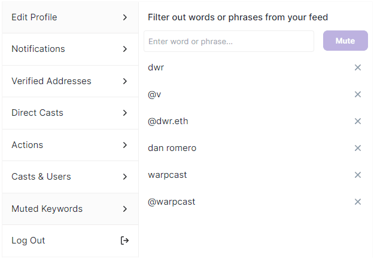Focus the 'Enter word or phrase' field
Image resolution: width=374 pixels, height=259 pixels.
[x=229, y=41]
